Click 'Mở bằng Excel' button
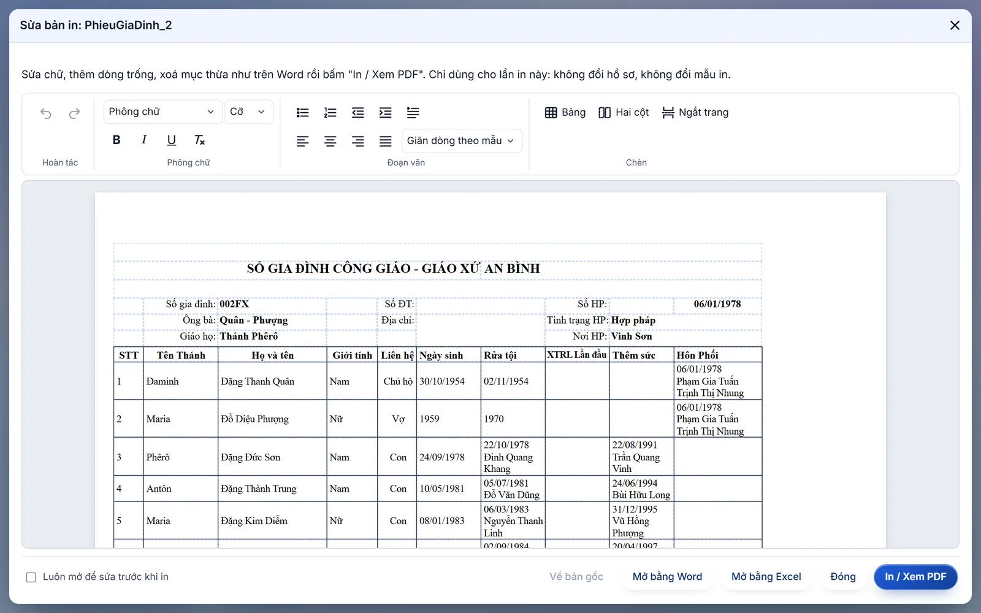Screen dimensions: 981x613 [x=766, y=577]
